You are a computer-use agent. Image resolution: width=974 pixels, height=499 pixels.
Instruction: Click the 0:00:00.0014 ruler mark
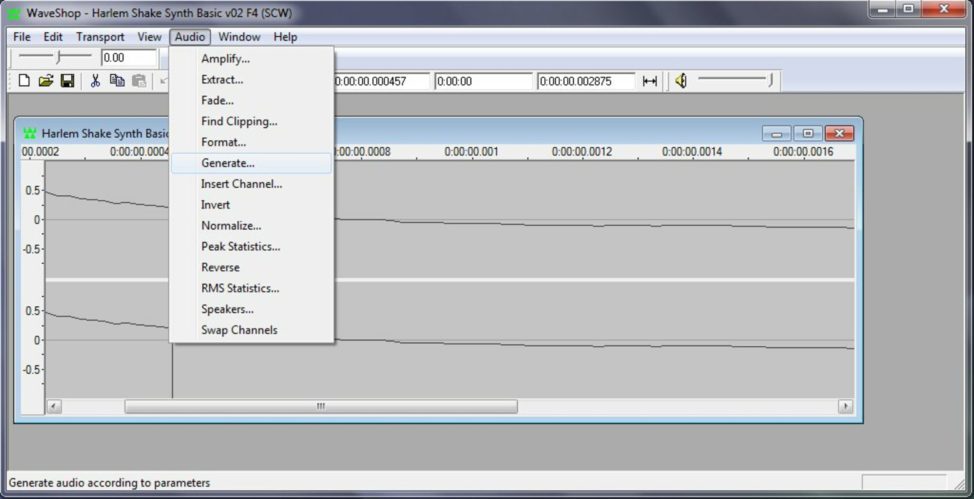point(692,152)
